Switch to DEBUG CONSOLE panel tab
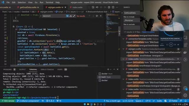Viewport: 189px width, 106px height. [47, 69]
